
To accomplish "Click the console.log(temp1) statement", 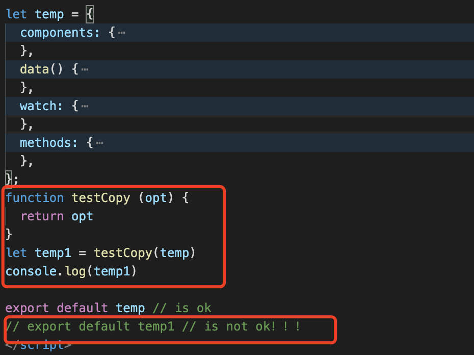I will pyautogui.click(x=71, y=271).
